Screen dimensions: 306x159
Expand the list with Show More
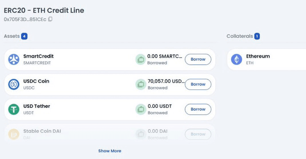pos(110,151)
